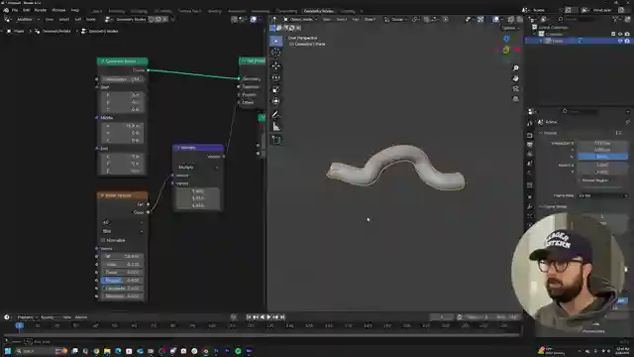Click the Geometry Nodes modifier breadcrumb
The height and width of the screenshot is (357, 634).
click(53, 31)
